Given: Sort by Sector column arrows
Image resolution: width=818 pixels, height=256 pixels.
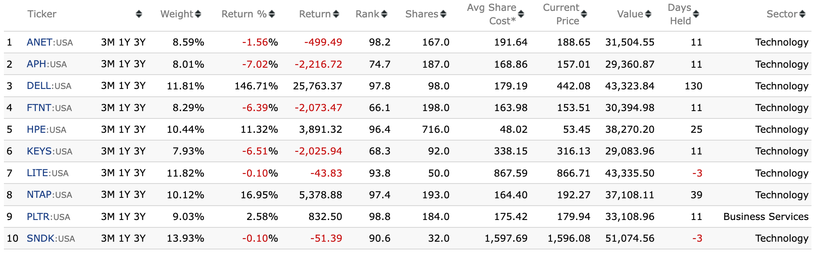Looking at the screenshot, I should coord(802,14).
